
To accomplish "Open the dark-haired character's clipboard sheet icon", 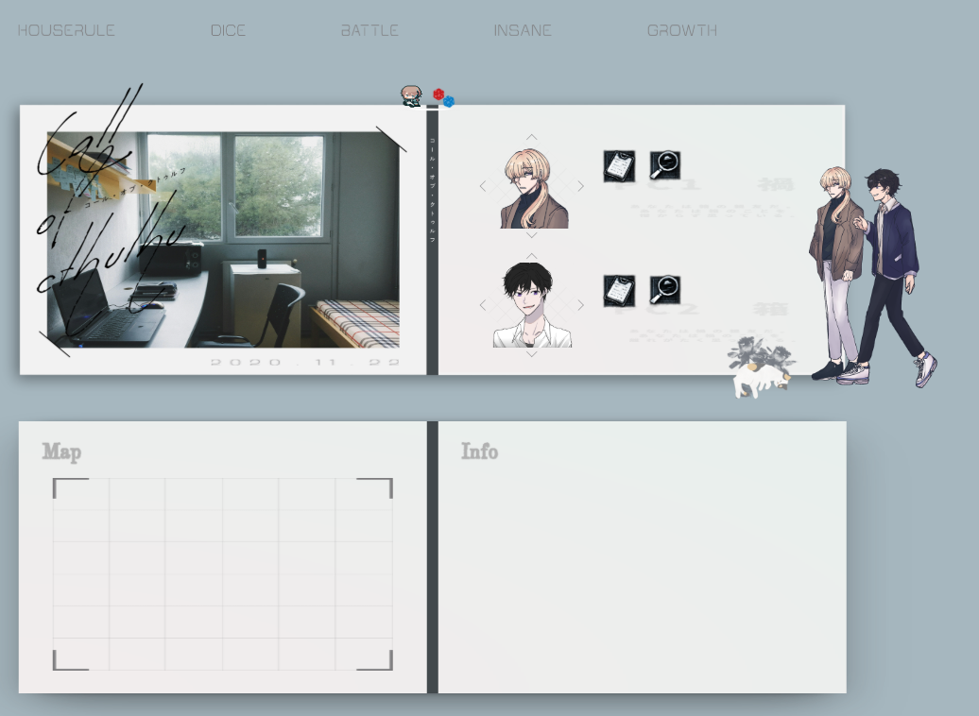I will [x=619, y=290].
